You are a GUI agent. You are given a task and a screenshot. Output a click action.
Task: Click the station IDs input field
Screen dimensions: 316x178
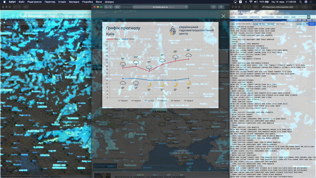(243, 24)
